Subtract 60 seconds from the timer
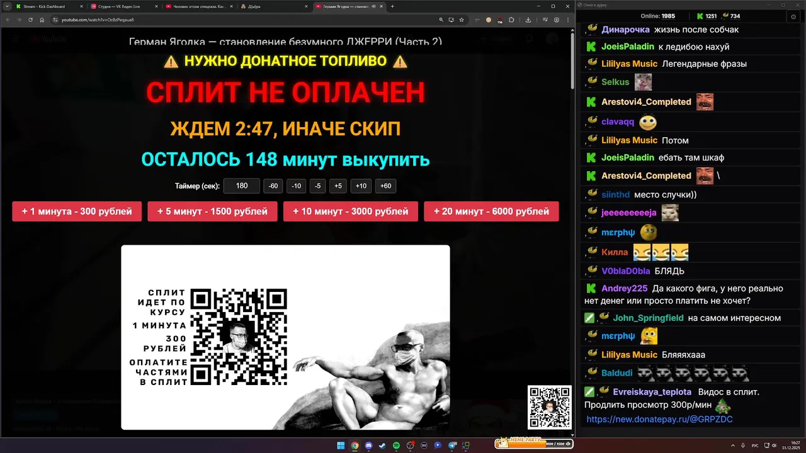Screen dimensions: 806x453 273,186
